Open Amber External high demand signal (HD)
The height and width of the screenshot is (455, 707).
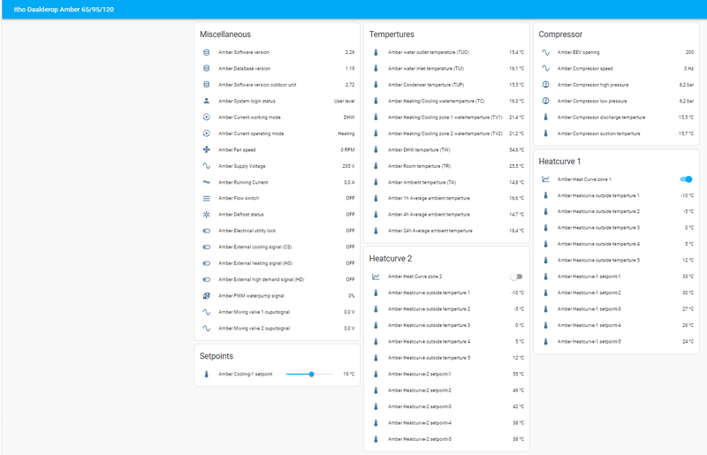tap(277, 279)
